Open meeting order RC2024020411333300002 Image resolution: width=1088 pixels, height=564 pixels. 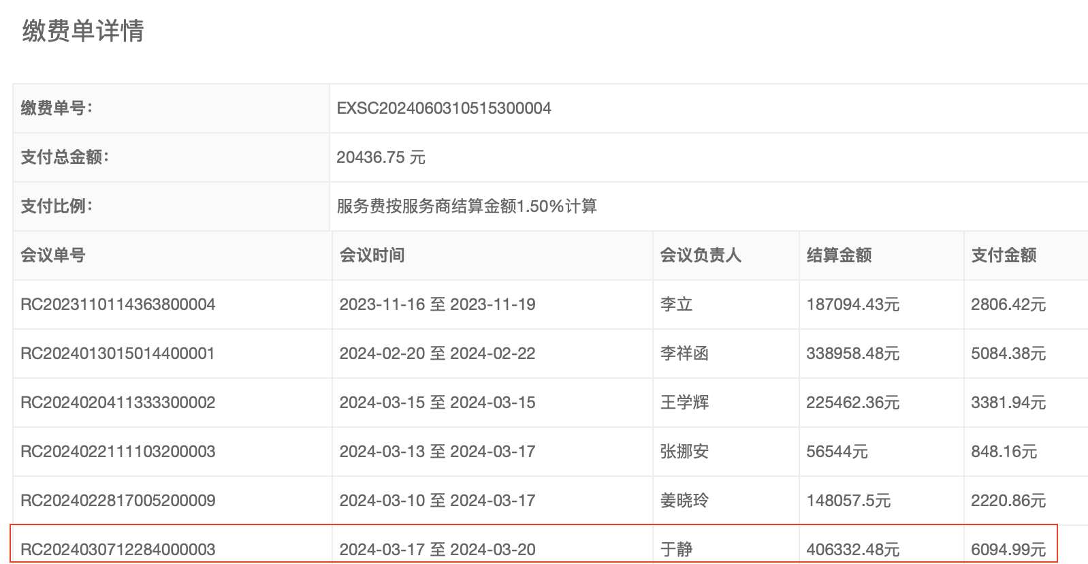click(118, 403)
